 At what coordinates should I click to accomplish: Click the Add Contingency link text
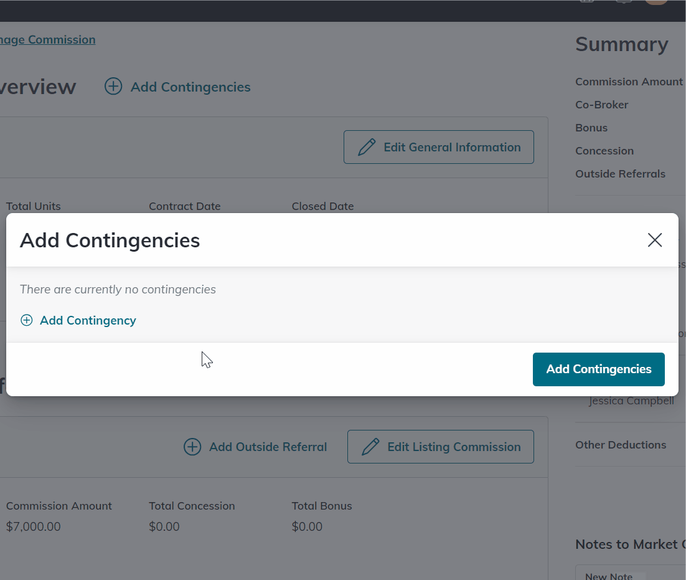88,320
